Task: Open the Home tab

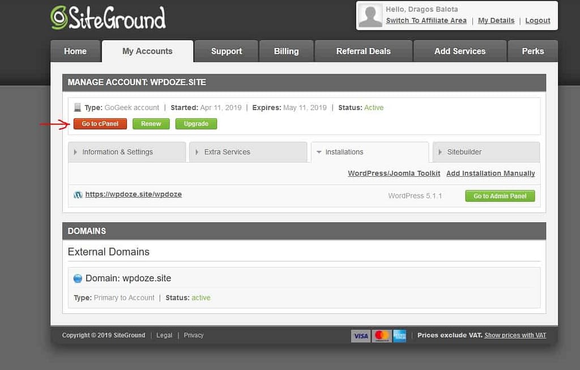Action: click(75, 51)
